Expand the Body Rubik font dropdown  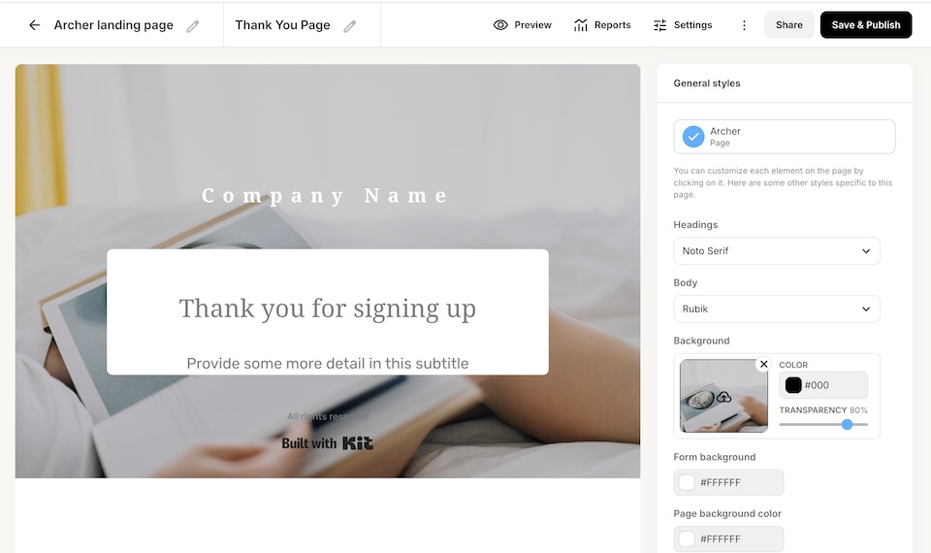click(x=777, y=309)
